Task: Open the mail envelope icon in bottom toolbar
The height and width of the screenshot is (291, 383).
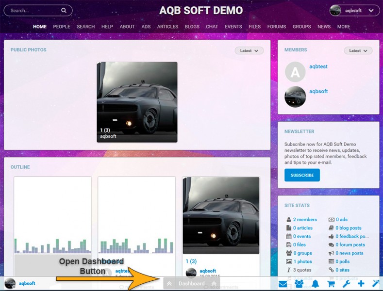Action: pyautogui.click(x=283, y=284)
